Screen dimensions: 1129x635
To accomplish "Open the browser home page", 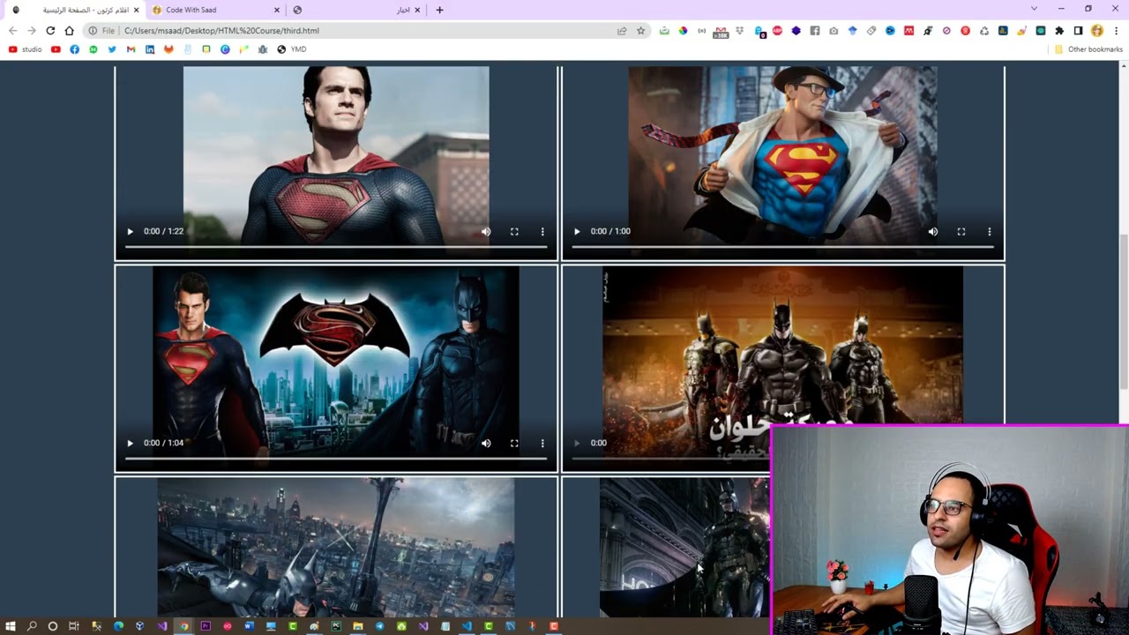I will (x=69, y=30).
